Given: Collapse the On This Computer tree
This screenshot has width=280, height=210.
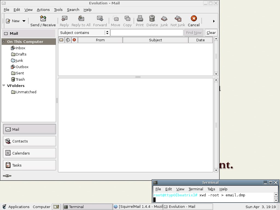Looking at the screenshot, I should click(4, 42).
